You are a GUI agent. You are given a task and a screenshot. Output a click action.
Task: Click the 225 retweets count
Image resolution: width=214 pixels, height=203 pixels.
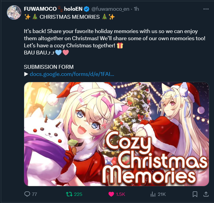click(x=78, y=194)
